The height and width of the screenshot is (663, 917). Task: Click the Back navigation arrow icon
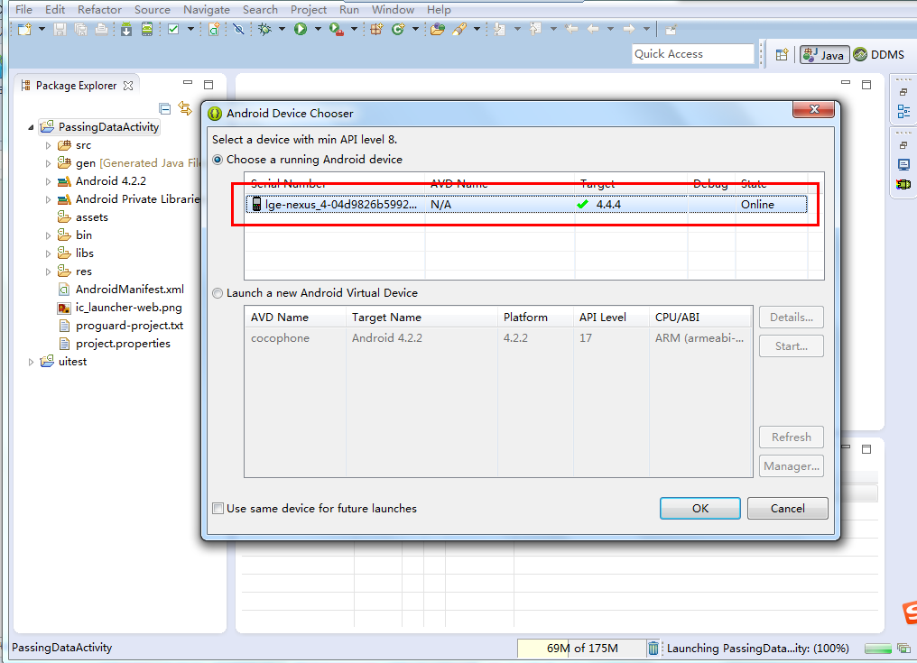tap(593, 29)
